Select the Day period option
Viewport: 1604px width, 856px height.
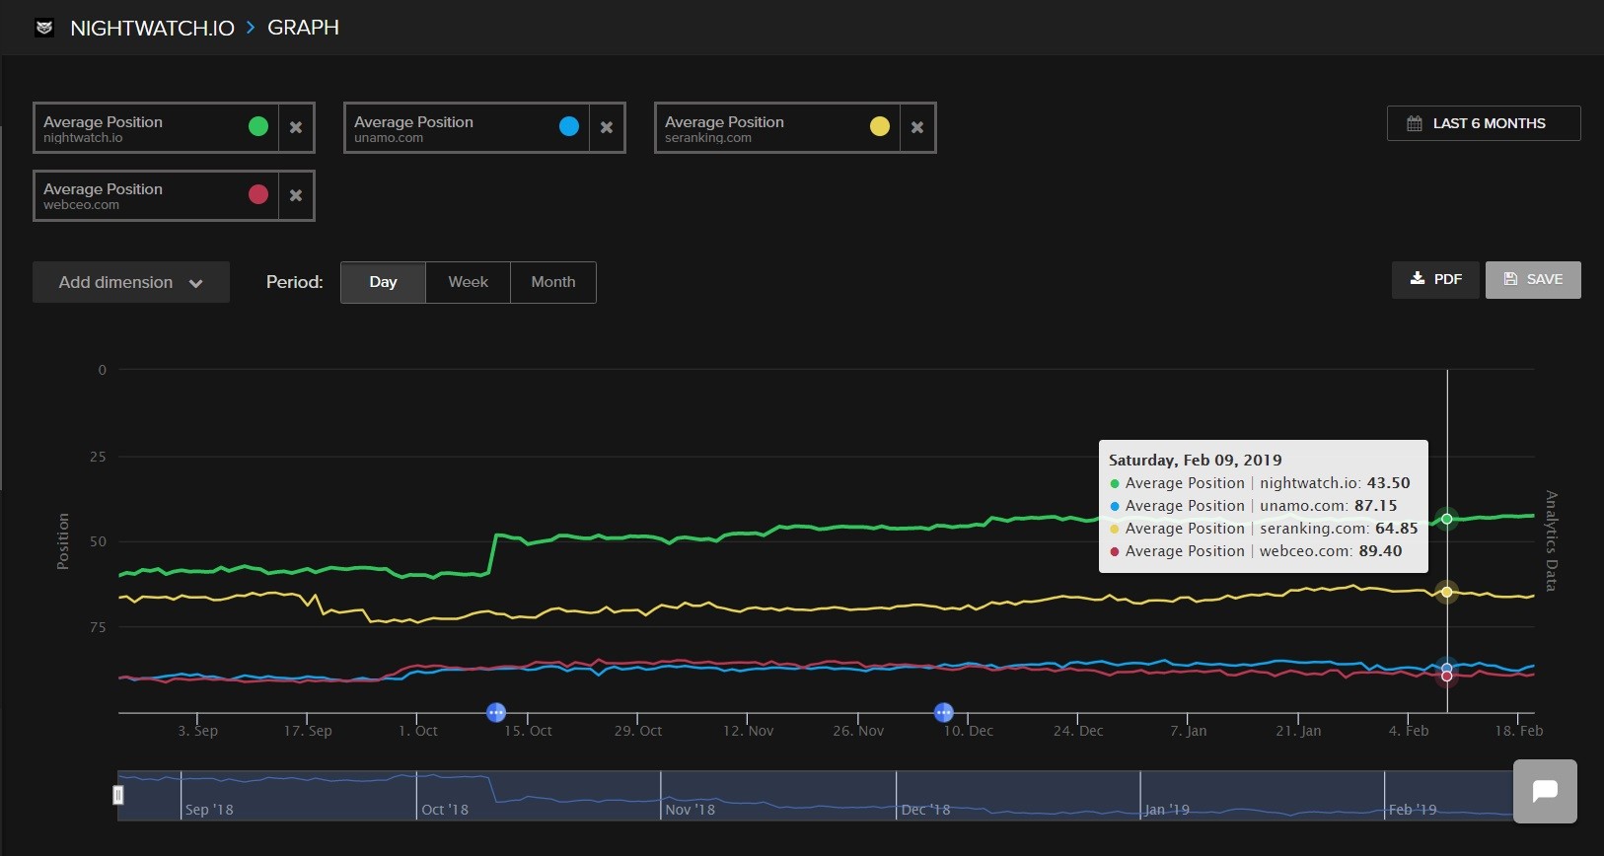tap(383, 282)
